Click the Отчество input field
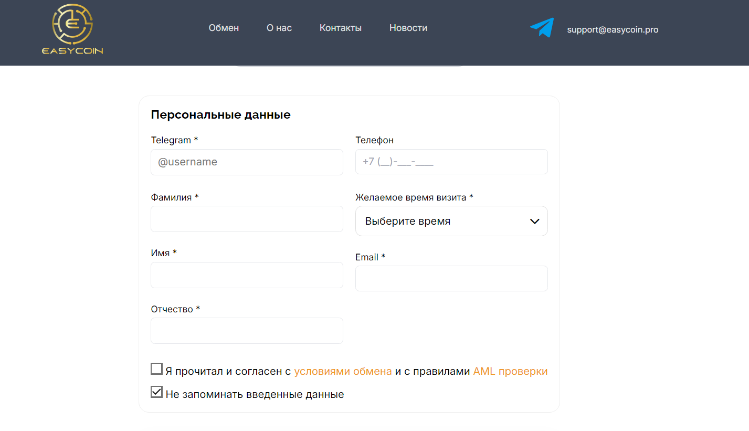This screenshot has width=749, height=431. (247, 331)
